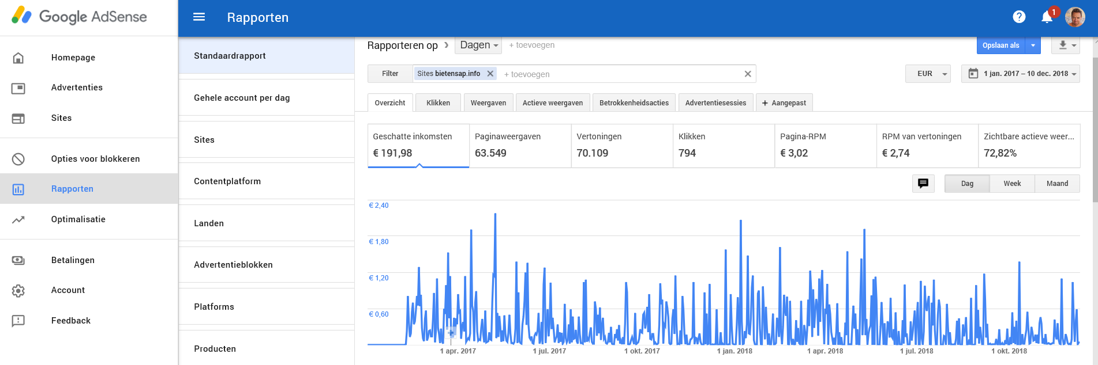Viewport: 1098px width, 365px height.
Task: Click the Filter button
Action: click(x=390, y=74)
